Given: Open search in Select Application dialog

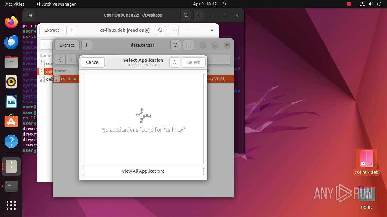Looking at the screenshot, I should (175, 62).
